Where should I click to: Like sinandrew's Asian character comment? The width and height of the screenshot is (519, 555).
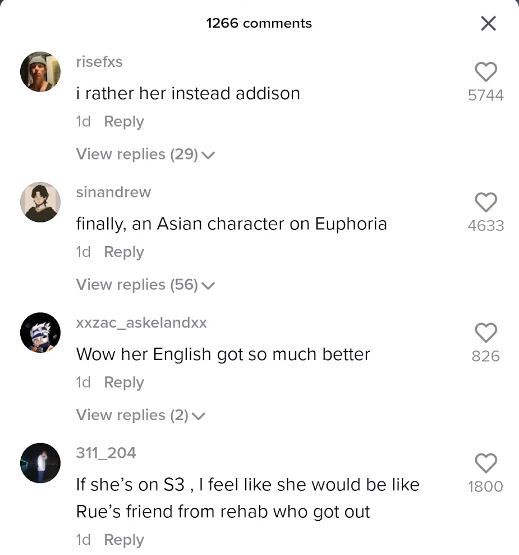pyautogui.click(x=486, y=202)
